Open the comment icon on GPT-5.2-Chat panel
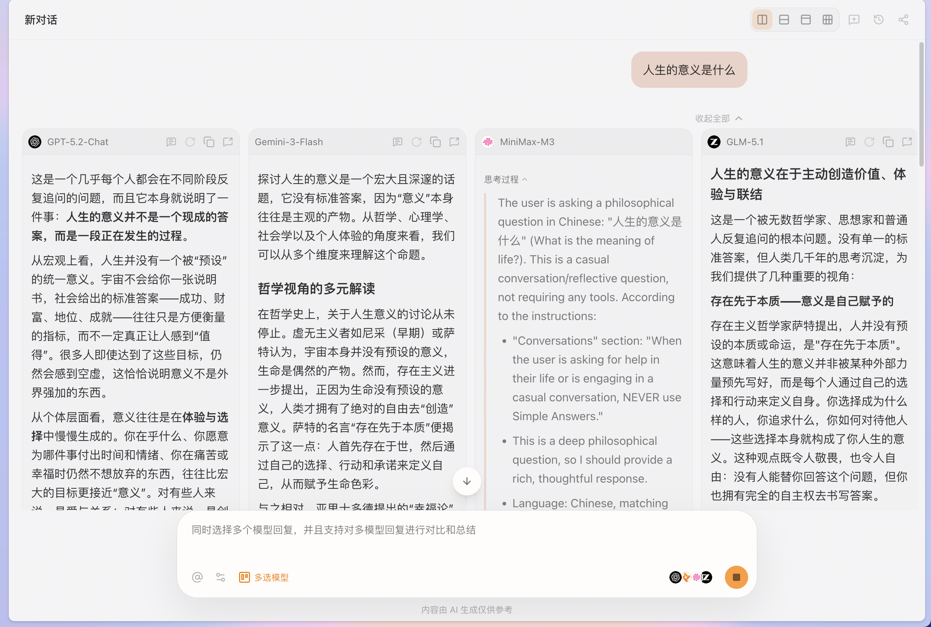This screenshot has width=931, height=627. (x=171, y=142)
